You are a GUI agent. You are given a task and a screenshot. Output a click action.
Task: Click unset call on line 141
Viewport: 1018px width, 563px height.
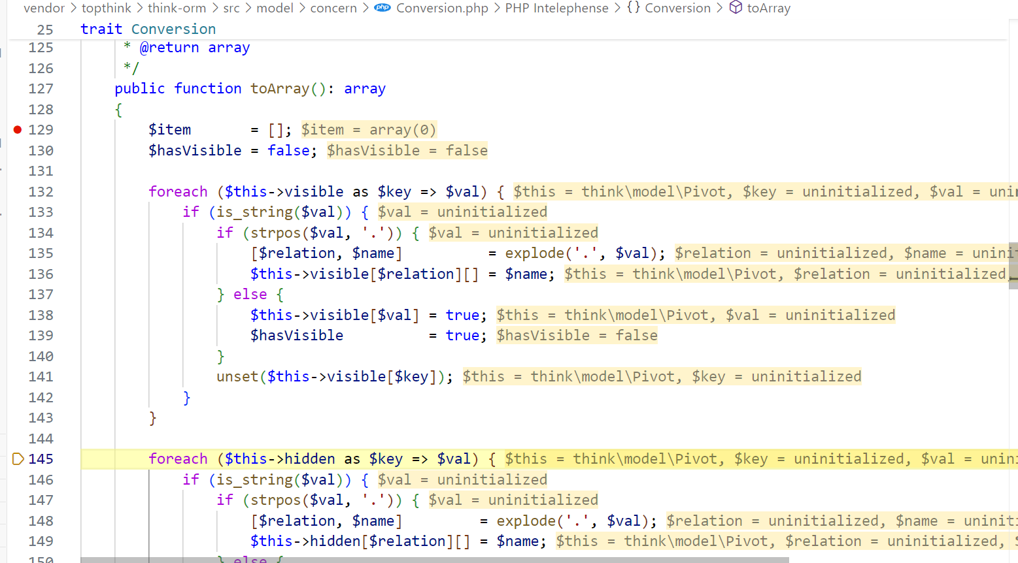[x=237, y=377]
